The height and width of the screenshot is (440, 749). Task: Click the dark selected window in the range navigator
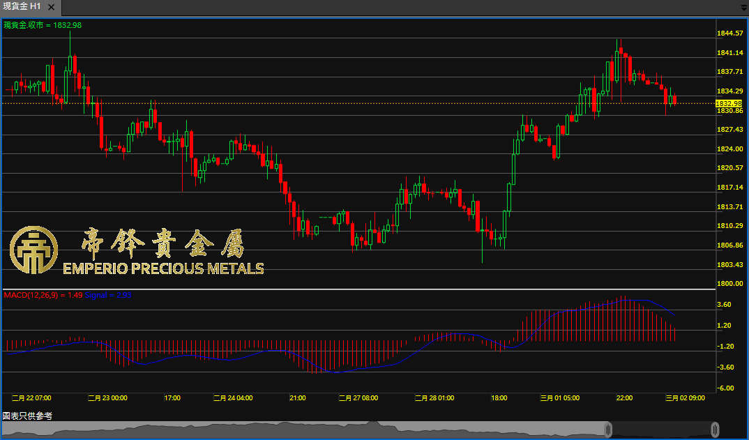[x=661, y=429]
